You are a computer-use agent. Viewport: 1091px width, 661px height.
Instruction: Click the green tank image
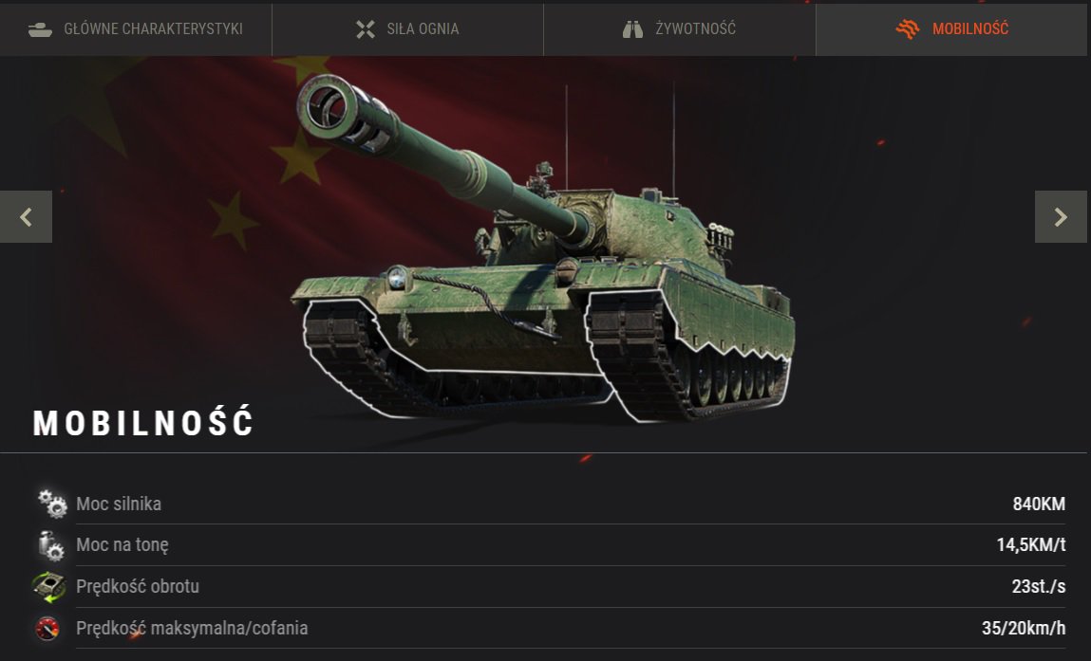543,248
